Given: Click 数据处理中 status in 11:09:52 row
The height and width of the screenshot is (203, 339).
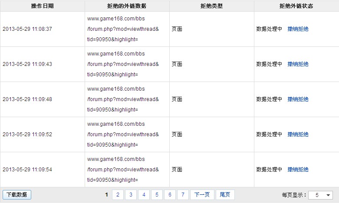Looking at the screenshot, I should coord(270,134).
